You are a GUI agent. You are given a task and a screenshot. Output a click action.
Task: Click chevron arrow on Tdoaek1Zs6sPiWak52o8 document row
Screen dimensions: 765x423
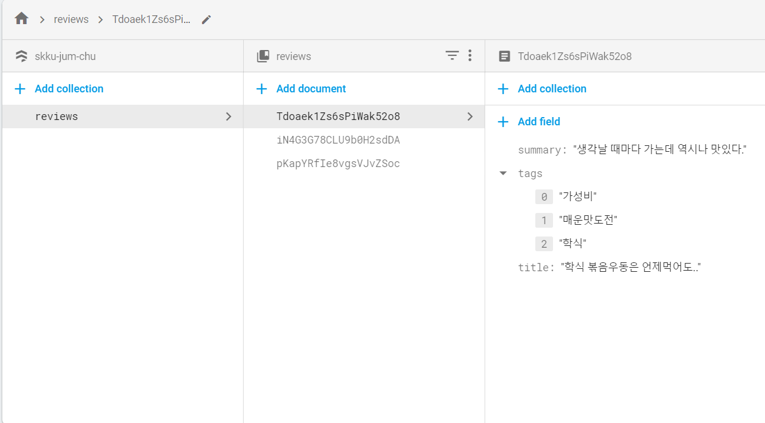point(470,116)
